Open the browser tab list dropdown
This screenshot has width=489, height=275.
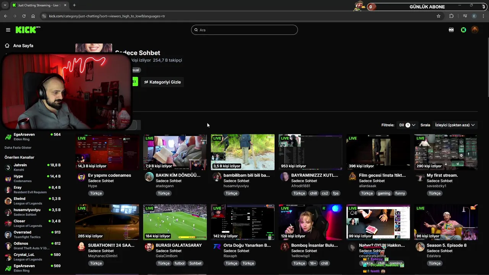pos(5,5)
